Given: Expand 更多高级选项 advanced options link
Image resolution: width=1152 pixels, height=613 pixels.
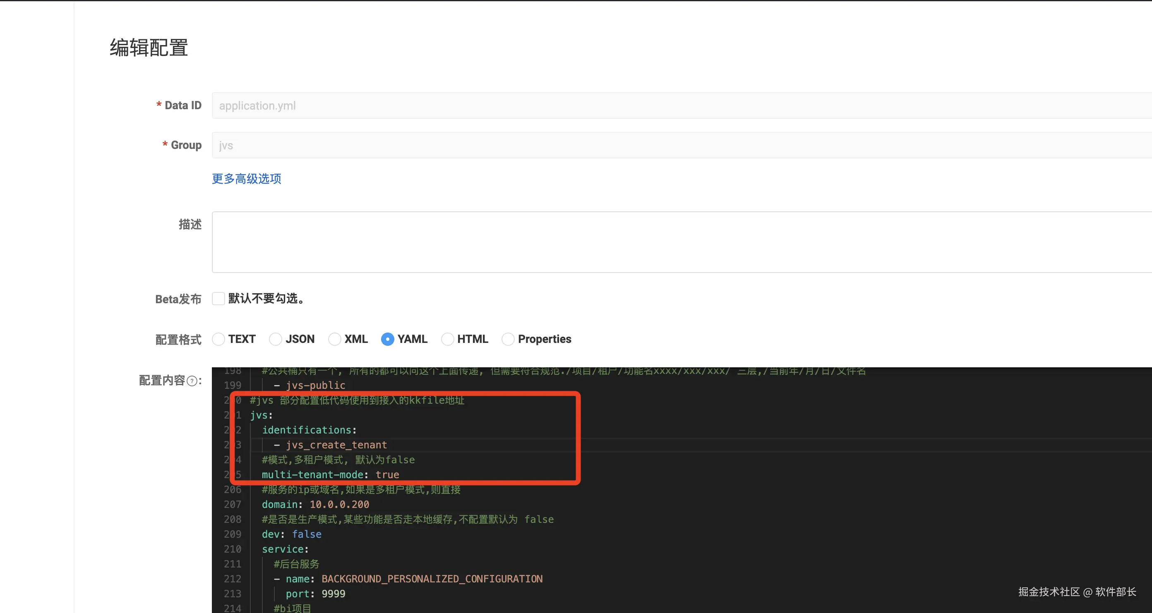Looking at the screenshot, I should (x=246, y=179).
